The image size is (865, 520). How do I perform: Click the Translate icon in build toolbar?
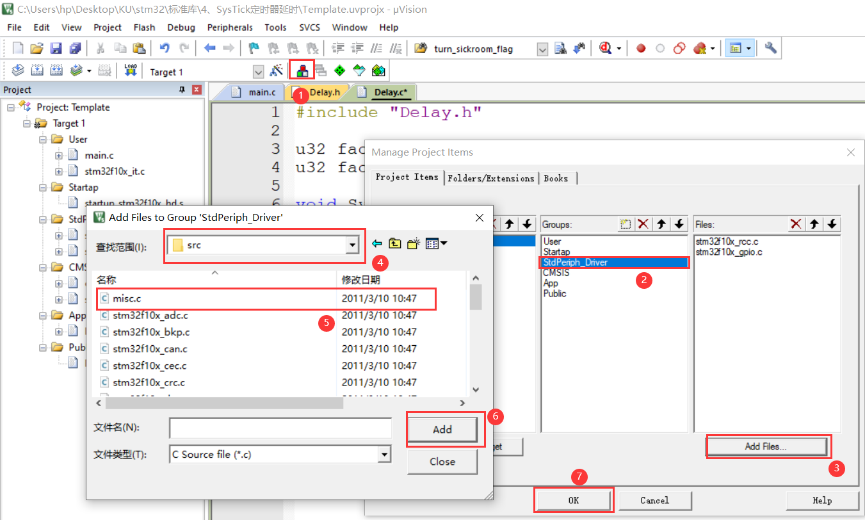click(x=18, y=71)
